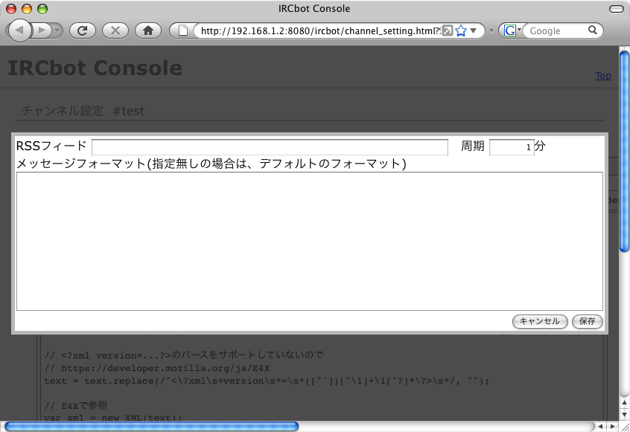Click the 周期 minutes input field

click(512, 147)
